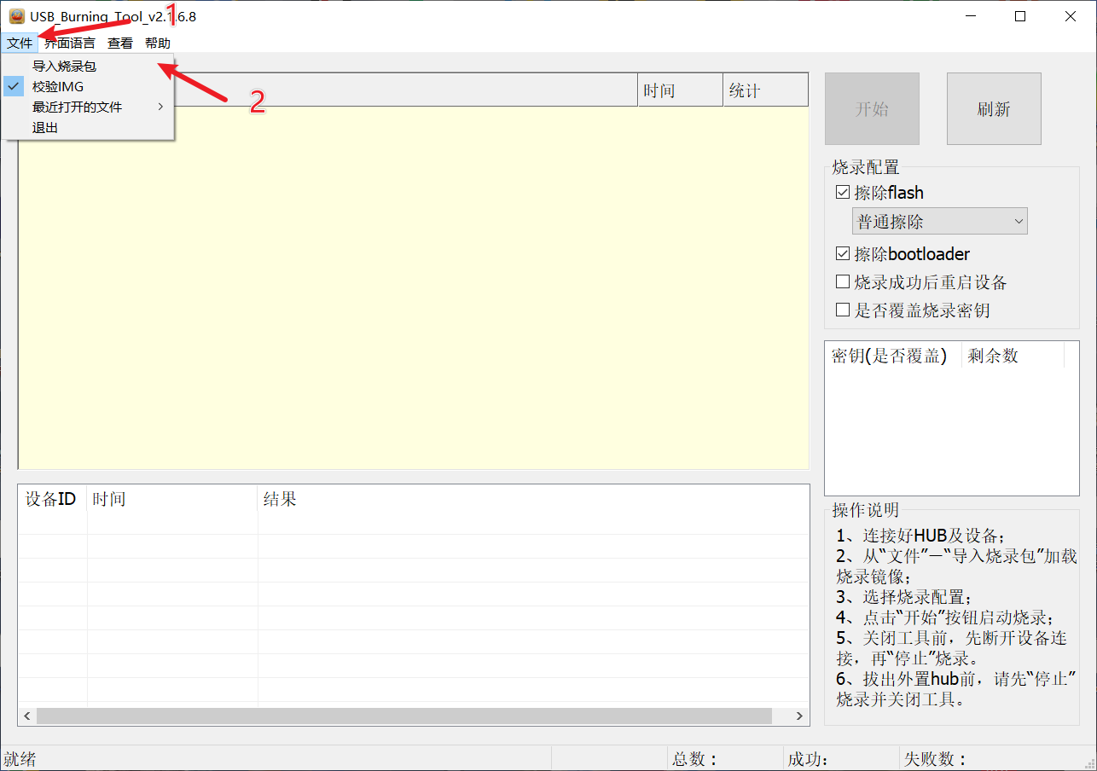Screen dimensions: 1097x771
Task: Click the 密钥(是否覆盖) column header
Action: (x=893, y=356)
